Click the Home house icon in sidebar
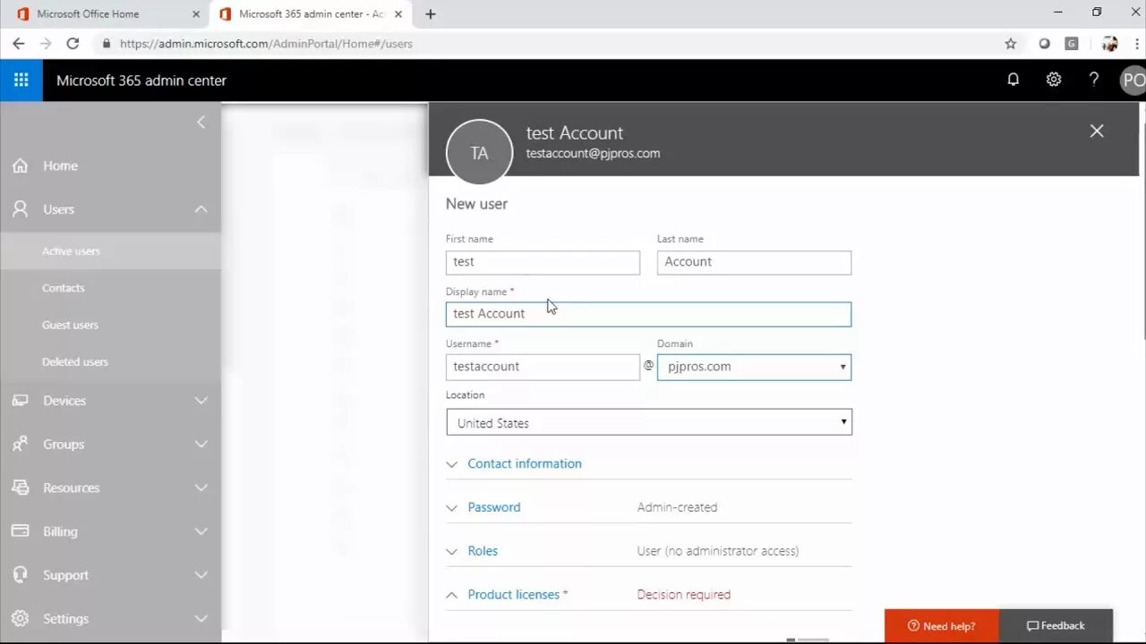The width and height of the screenshot is (1146, 644). (x=20, y=165)
